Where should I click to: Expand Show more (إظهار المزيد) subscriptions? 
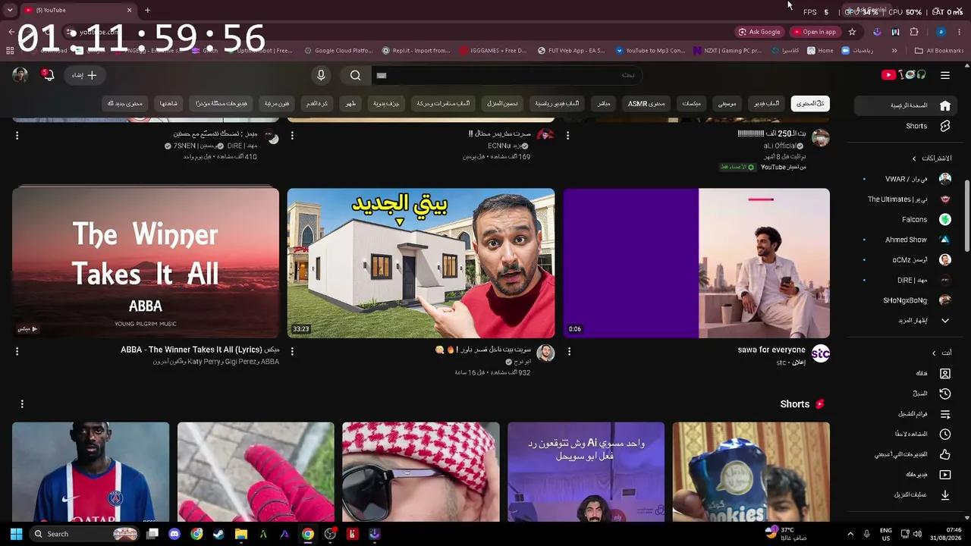point(907,321)
